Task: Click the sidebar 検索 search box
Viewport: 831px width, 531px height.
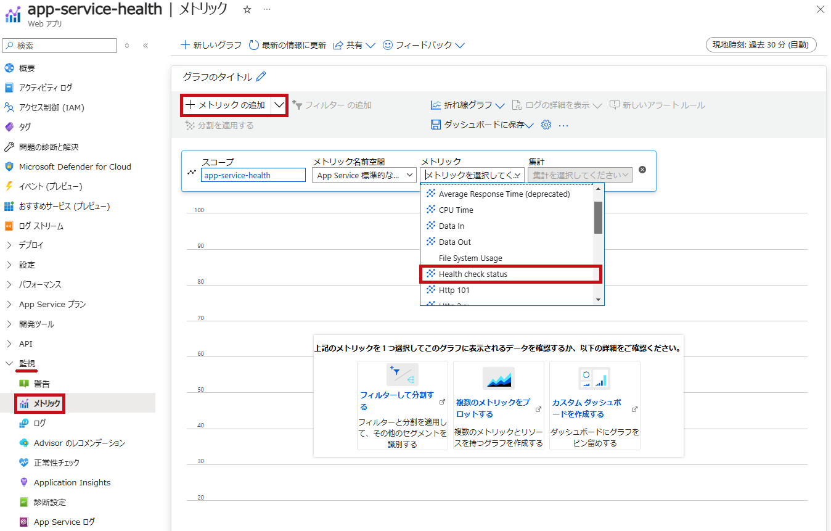Action: (60, 46)
